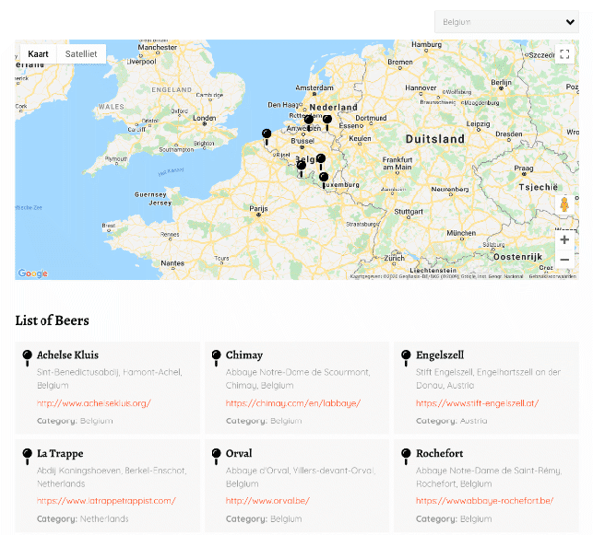Click Category: Netherlands on La Trappe card
The width and height of the screenshot is (593, 535).
82,519
